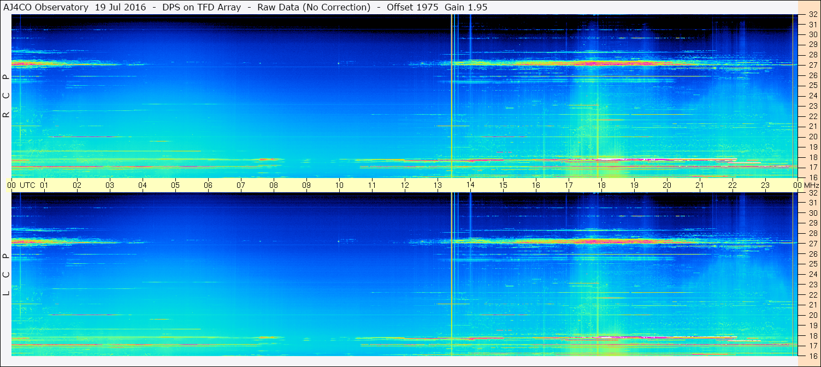This screenshot has width=821, height=367.
Task: Click the 'Gain 1.95' value
Action: click(466, 7)
